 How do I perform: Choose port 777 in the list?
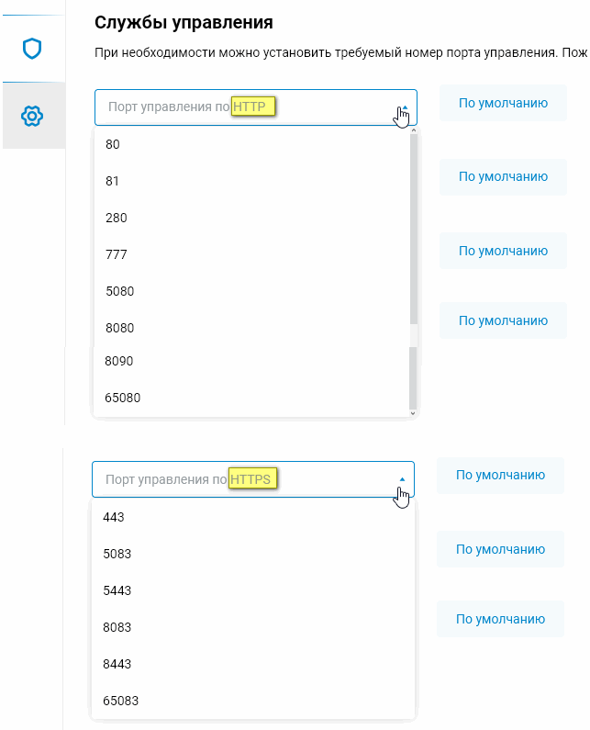pyautogui.click(x=251, y=254)
